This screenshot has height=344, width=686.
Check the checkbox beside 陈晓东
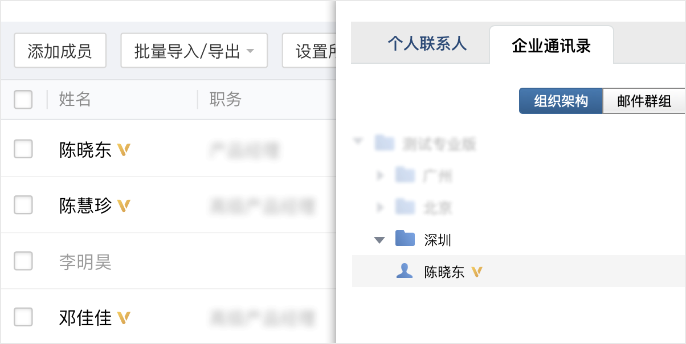[23, 149]
